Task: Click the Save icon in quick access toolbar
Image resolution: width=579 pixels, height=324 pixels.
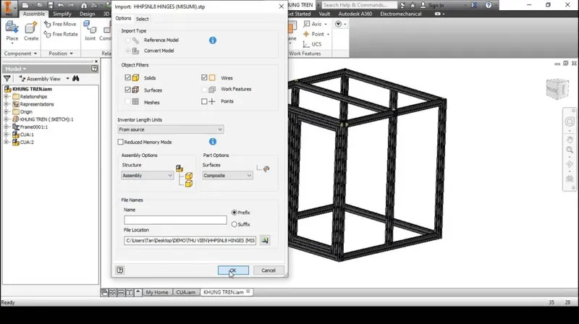Action: point(51,5)
